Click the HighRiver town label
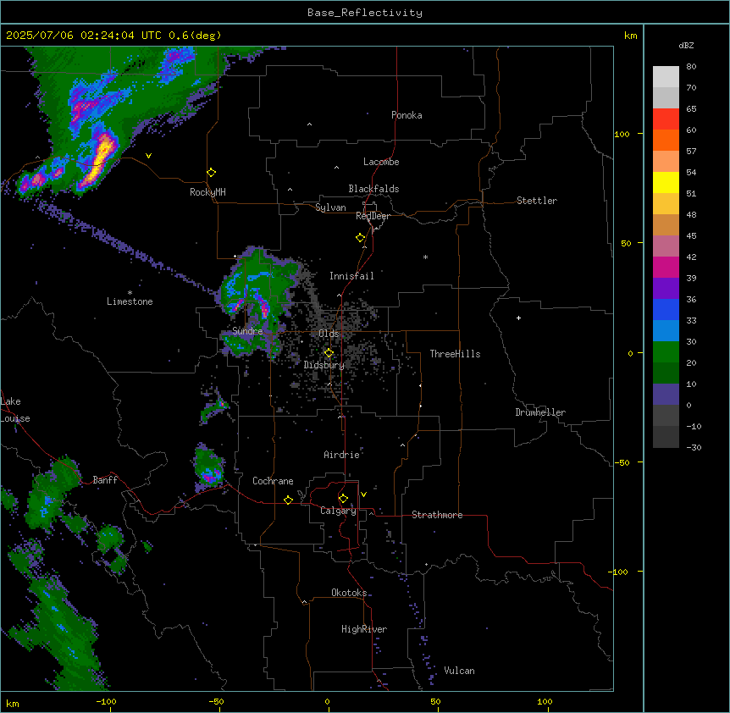Viewport: 730px width, 713px height. click(x=364, y=629)
